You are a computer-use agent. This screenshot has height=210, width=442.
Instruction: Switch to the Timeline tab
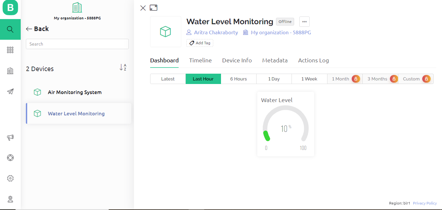200,60
